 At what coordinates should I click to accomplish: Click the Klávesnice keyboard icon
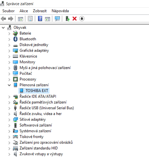pyautogui.click(x=16, y=56)
